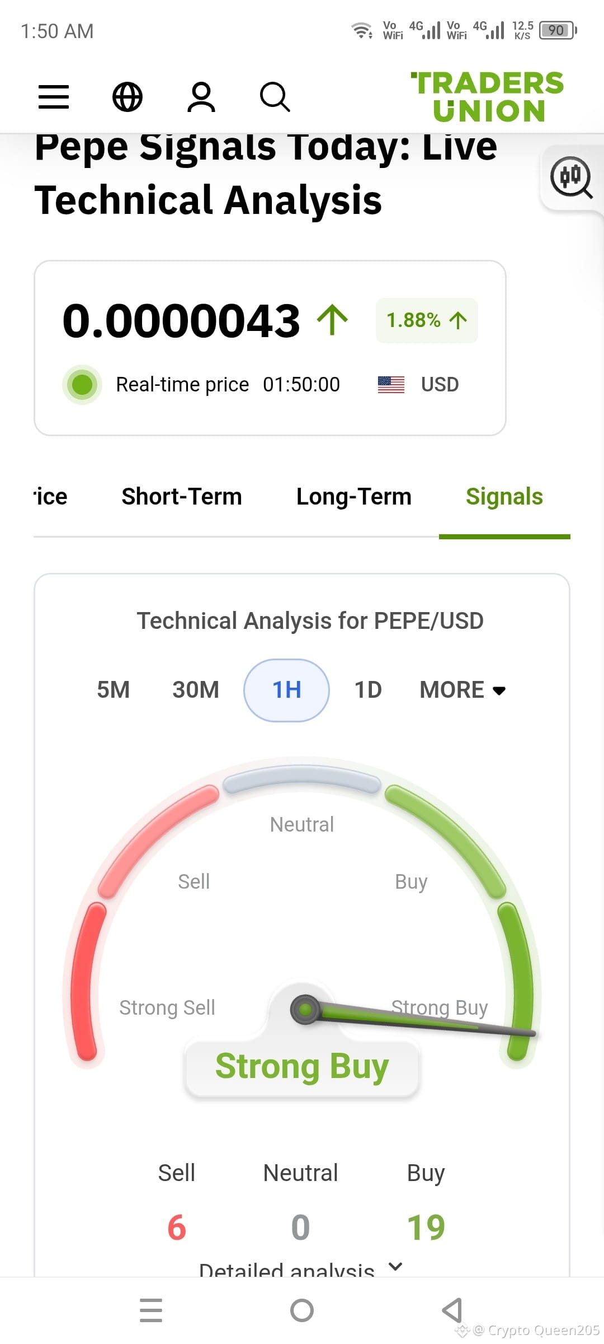
Task: Expand the MORE timeframes dropdown
Action: [463, 690]
